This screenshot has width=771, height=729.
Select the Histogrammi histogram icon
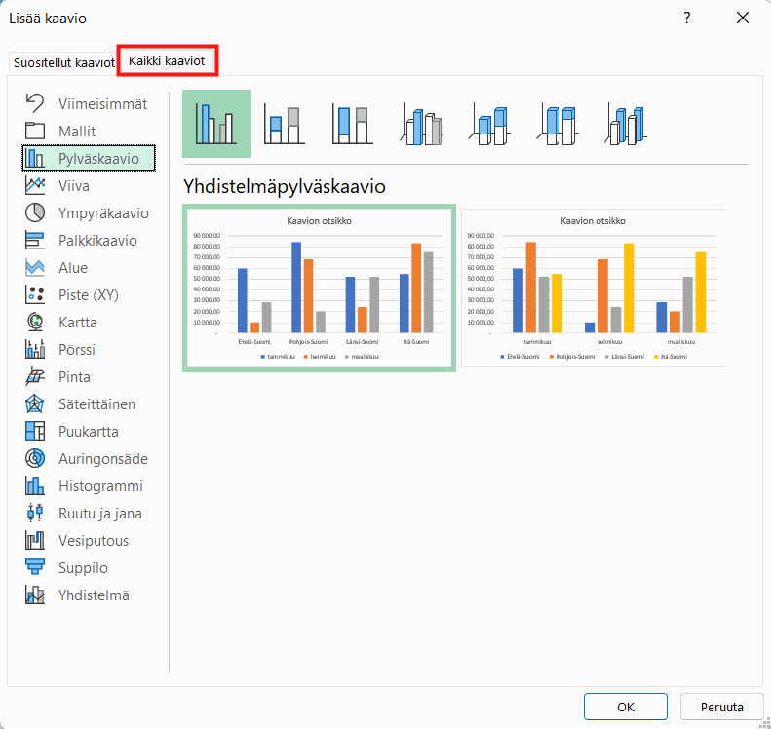35,485
